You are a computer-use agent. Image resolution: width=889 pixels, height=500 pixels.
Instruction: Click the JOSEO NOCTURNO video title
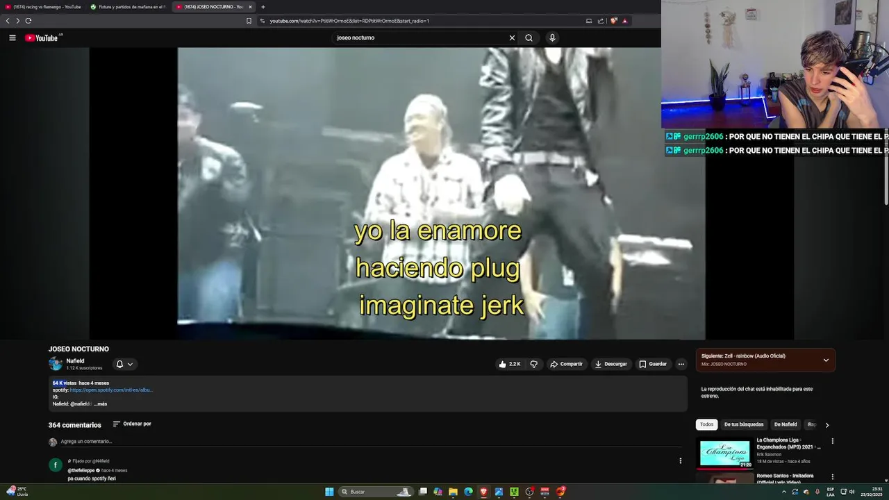[x=78, y=349]
